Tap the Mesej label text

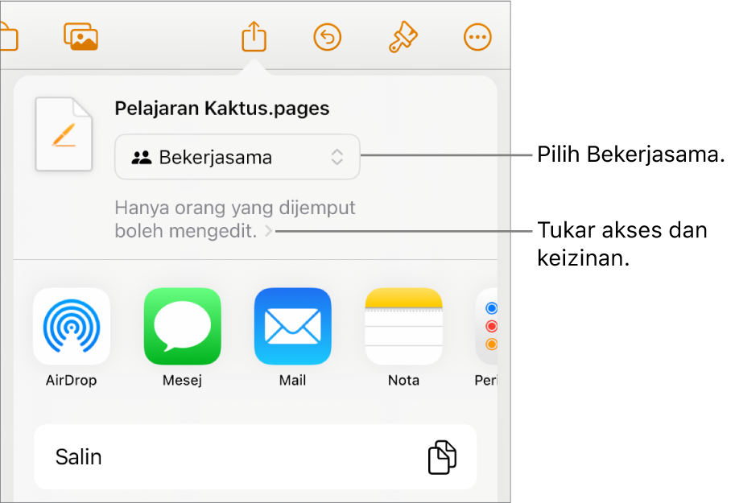183,380
